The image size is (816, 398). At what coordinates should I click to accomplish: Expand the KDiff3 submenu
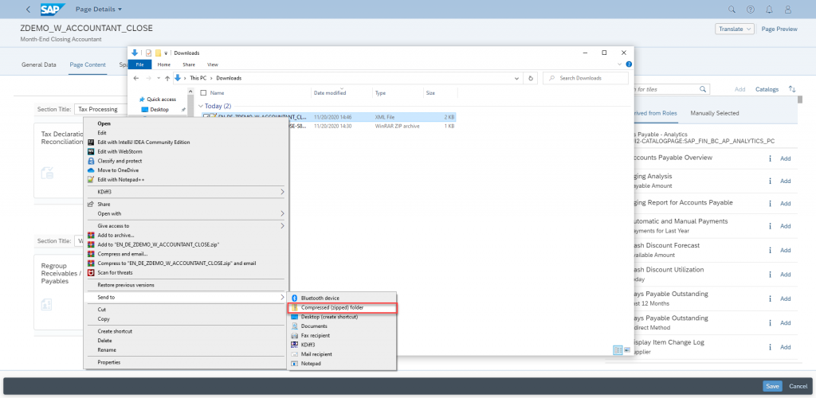(283, 192)
